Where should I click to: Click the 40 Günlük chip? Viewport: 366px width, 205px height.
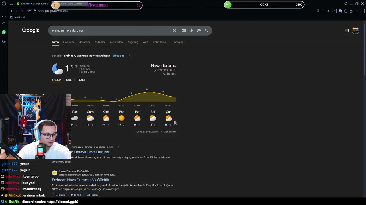coord(93,195)
